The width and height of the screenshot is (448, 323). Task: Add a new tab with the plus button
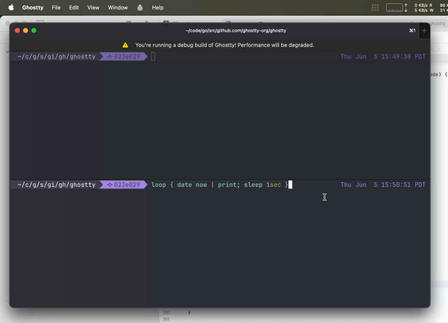point(424,31)
